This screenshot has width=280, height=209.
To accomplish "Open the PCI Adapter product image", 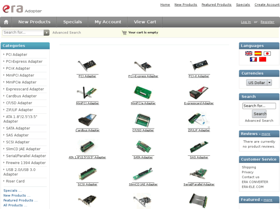I will [x=87, y=66].
